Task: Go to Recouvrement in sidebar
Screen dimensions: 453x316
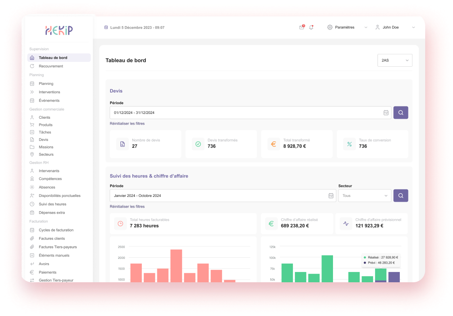Action: [x=51, y=66]
